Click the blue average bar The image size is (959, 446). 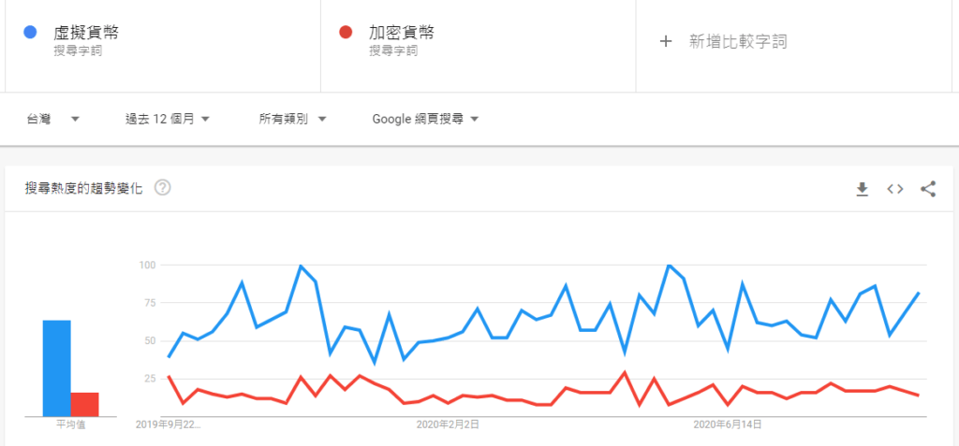(x=56, y=367)
